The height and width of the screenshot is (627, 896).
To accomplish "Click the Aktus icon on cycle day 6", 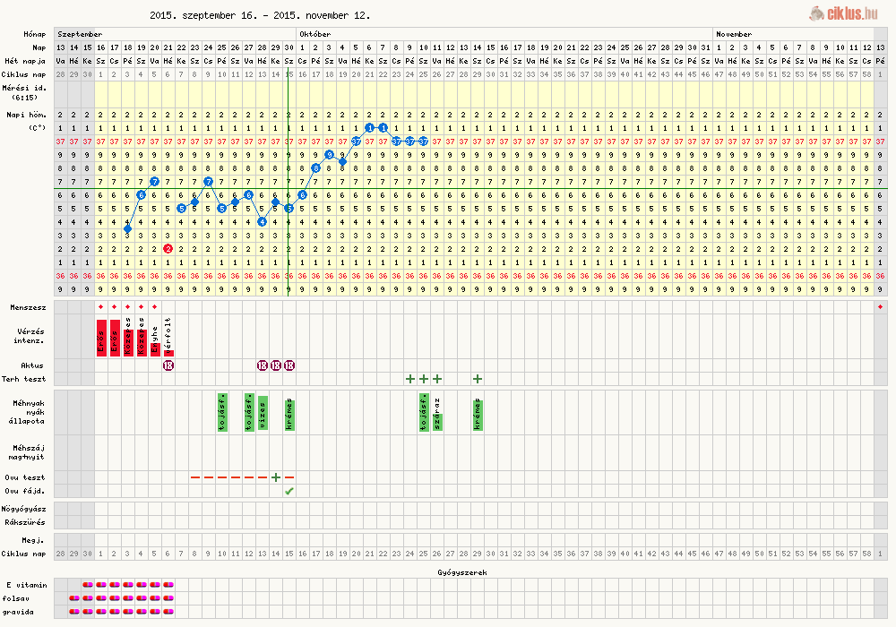I will 168,365.
